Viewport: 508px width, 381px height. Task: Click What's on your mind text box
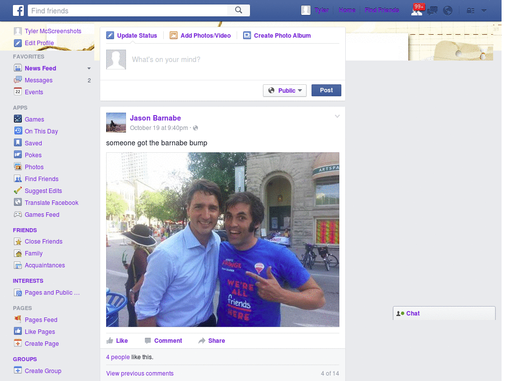(235, 60)
